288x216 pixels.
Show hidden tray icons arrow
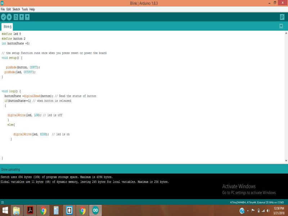(x=248, y=211)
